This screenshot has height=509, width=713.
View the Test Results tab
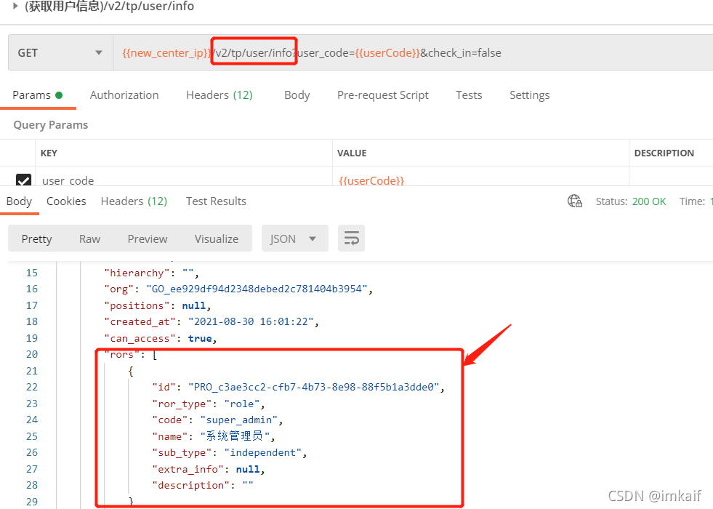click(216, 201)
